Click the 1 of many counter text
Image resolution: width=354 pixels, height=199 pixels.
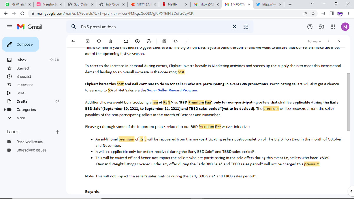pos(314,41)
